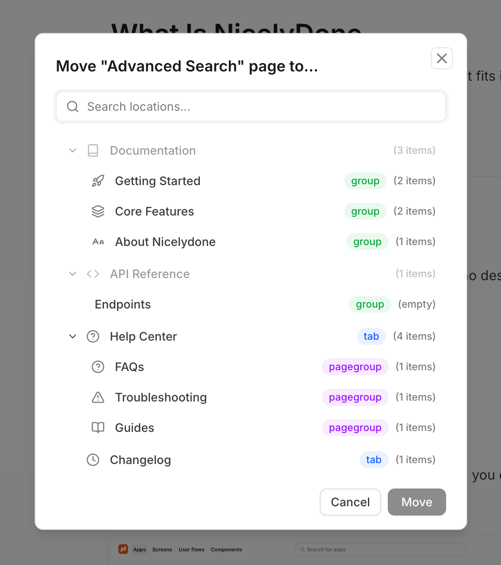Select Endpoints group as destination
The image size is (501, 565).
pos(123,304)
